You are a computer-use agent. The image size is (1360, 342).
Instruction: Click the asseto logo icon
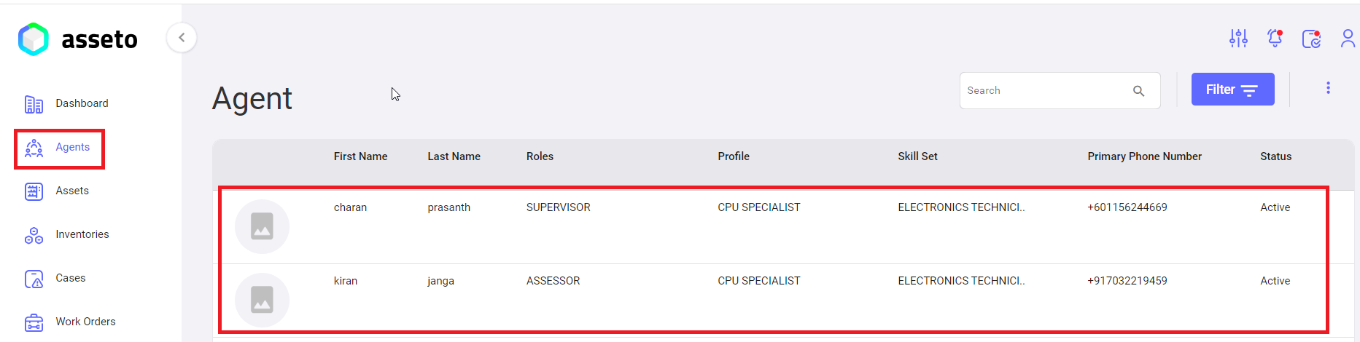click(34, 39)
